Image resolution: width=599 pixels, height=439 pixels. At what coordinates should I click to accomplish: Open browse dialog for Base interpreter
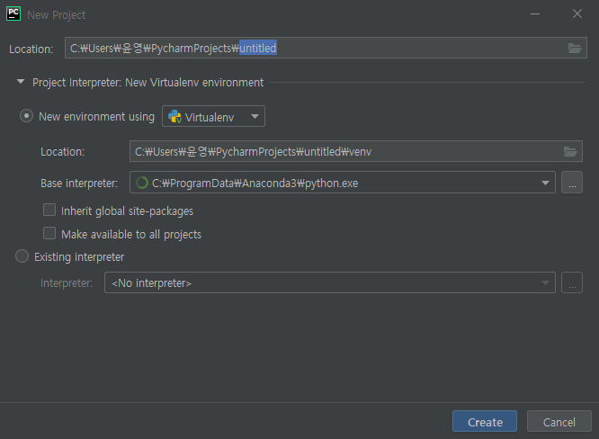click(x=572, y=183)
